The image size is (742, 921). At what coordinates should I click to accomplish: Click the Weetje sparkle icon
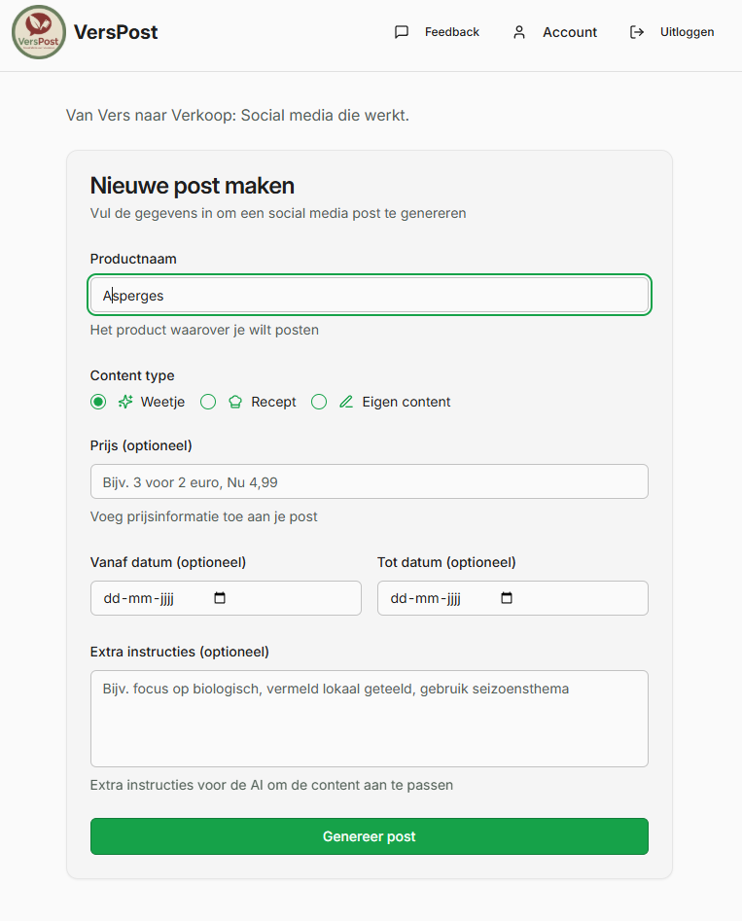coord(125,402)
